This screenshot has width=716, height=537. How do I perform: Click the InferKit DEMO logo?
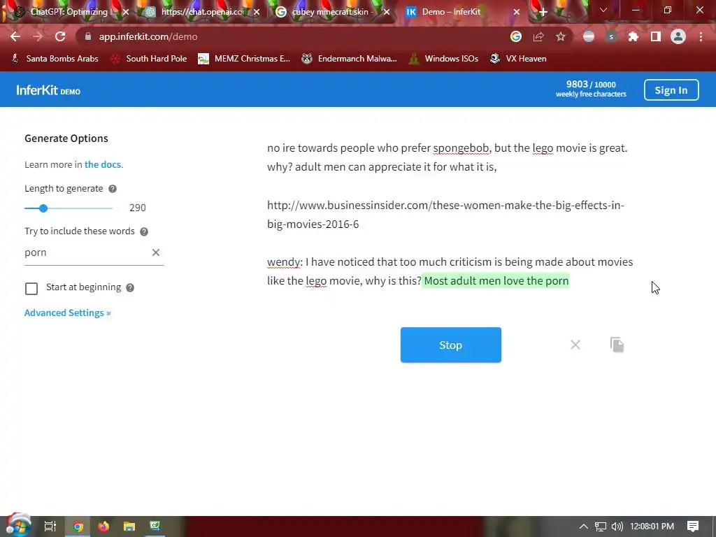tap(48, 90)
